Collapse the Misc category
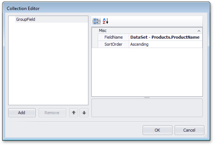Viewport: 214px width, 145px height. click(x=199, y=31)
